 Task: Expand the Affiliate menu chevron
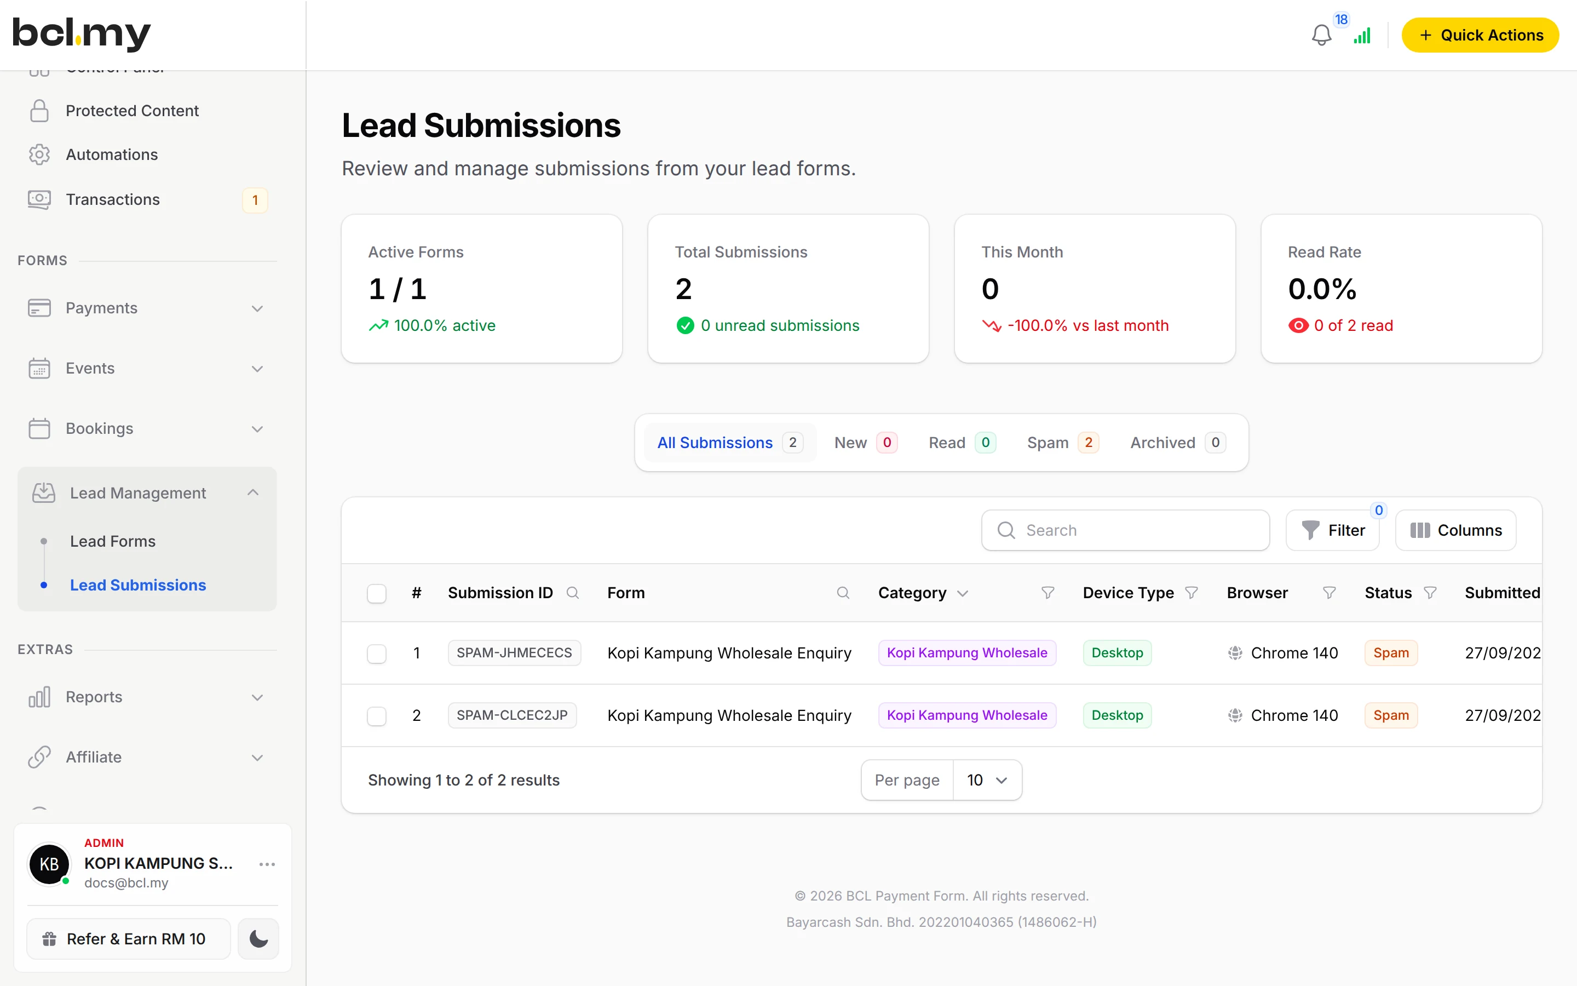click(x=257, y=758)
